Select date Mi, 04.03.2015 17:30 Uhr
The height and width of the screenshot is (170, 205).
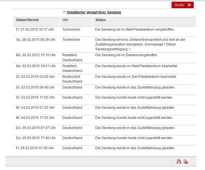click(35, 118)
